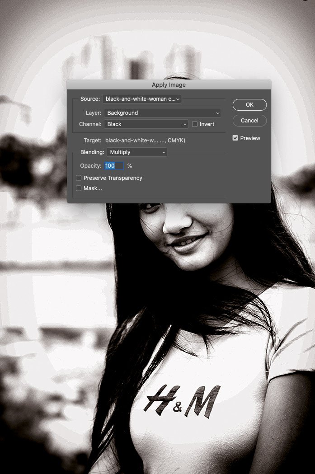This screenshot has width=315, height=474.
Task: Open the Blending dropdown showing Multiply
Action: click(x=137, y=152)
